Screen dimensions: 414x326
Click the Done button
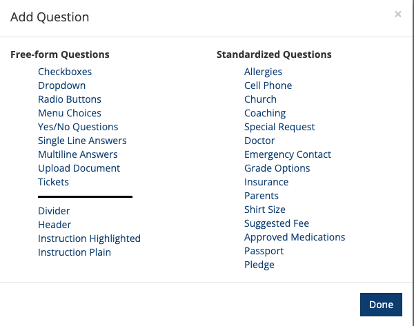pos(381,305)
